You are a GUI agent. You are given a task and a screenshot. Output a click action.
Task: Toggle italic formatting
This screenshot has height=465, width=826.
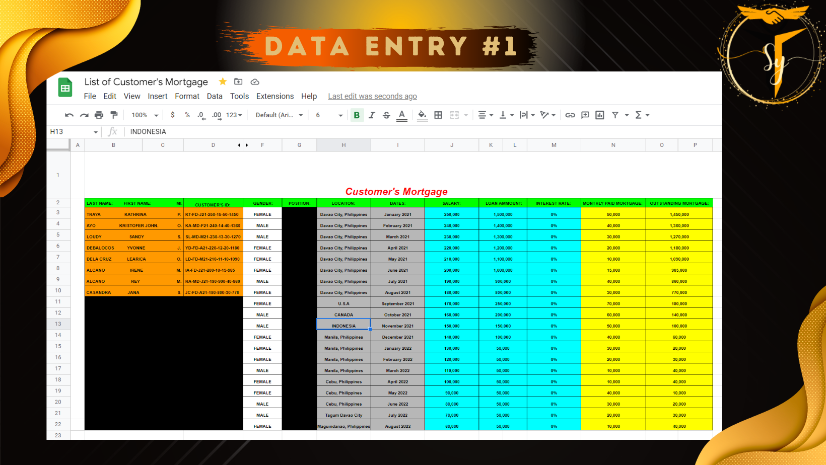tap(372, 115)
